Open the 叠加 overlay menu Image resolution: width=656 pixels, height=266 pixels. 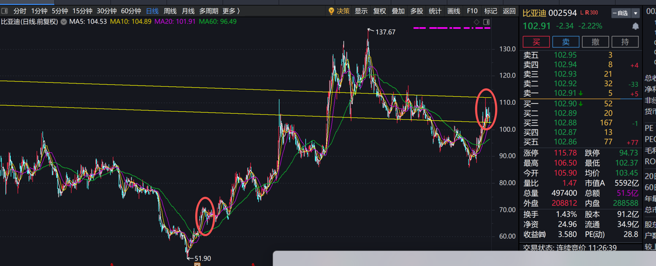(398, 11)
